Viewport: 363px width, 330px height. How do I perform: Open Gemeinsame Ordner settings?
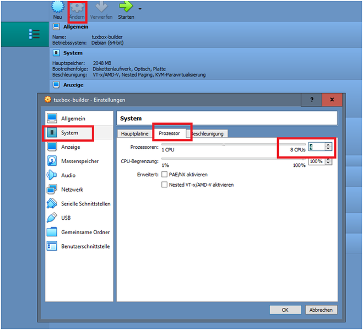pyautogui.click(x=85, y=232)
